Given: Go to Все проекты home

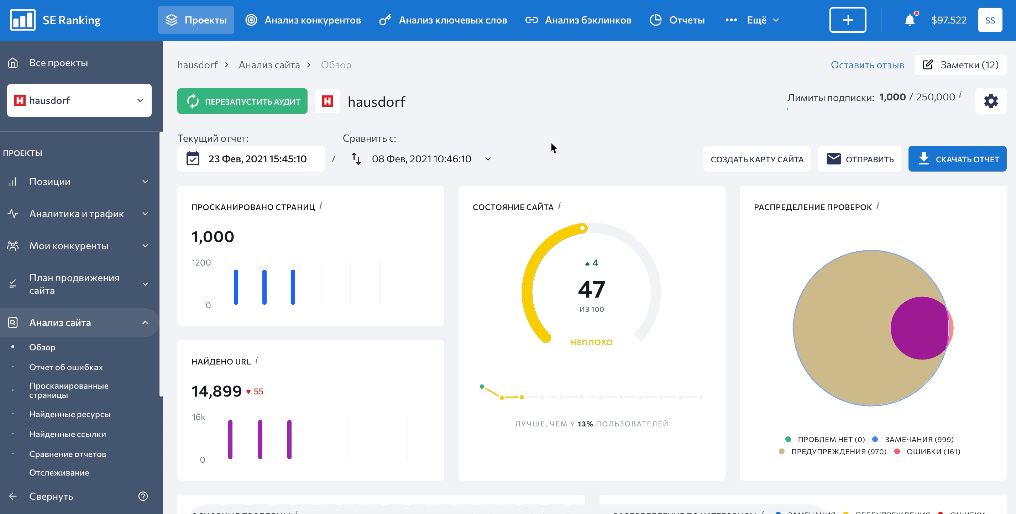Looking at the screenshot, I should coord(48,63).
